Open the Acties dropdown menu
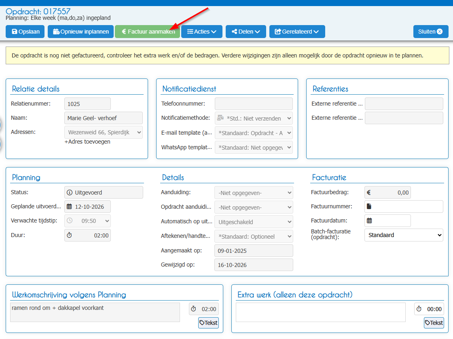The width and height of the screenshot is (453, 339). click(202, 32)
